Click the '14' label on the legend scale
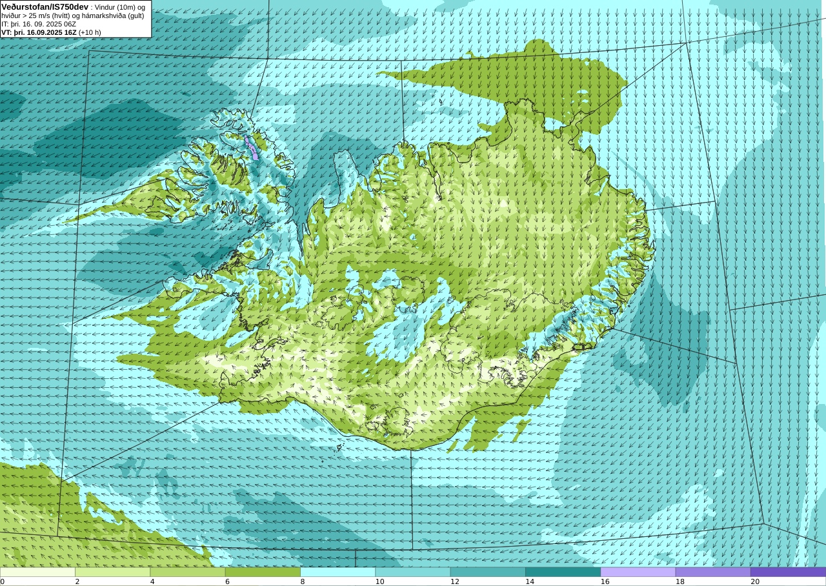 (530, 581)
